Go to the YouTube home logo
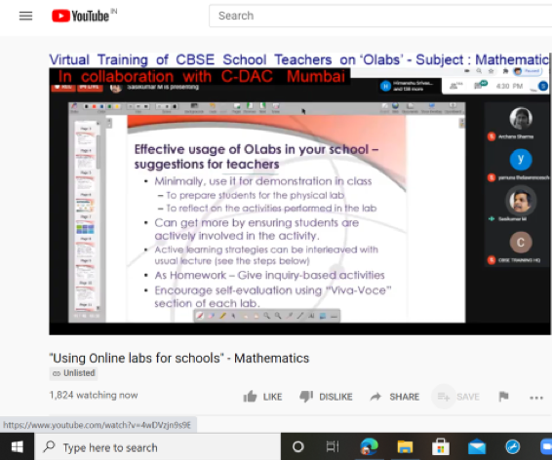 pos(81,16)
